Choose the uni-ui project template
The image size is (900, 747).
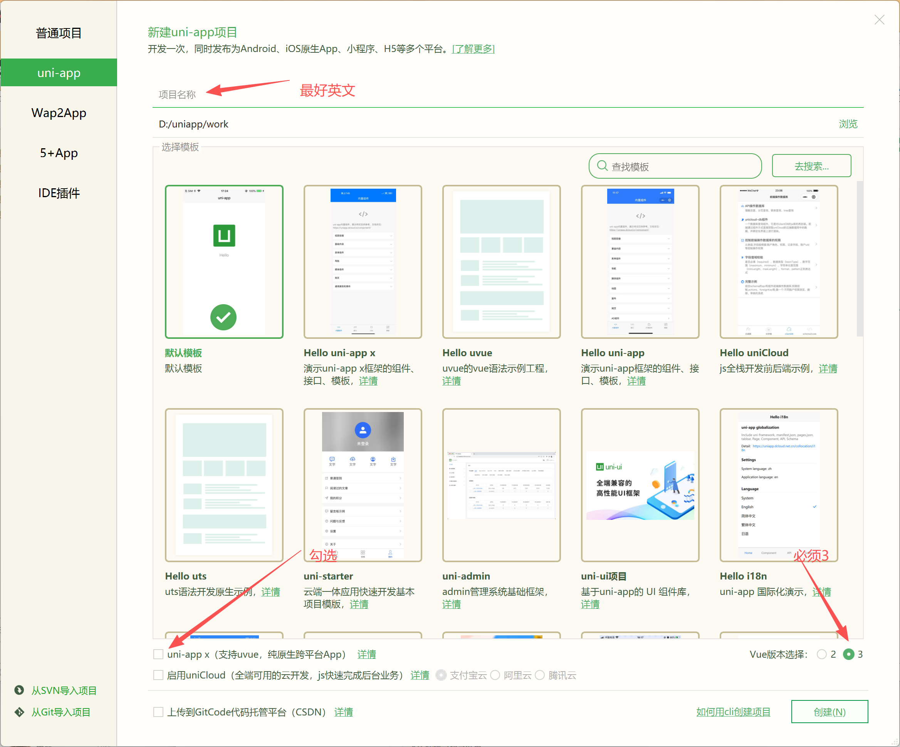[x=640, y=485]
